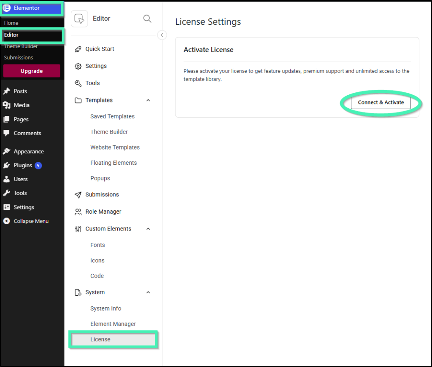Click the Templates folder icon
The height and width of the screenshot is (367, 432).
(78, 100)
